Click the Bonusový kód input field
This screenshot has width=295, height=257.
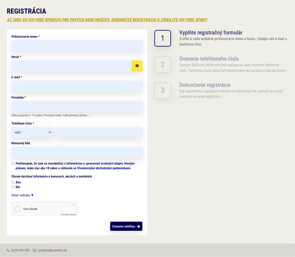tap(77, 152)
